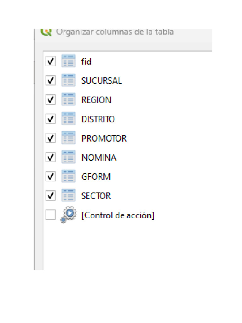Enable the Control de acción checkbox
Image resolution: width=242 pixels, height=323 pixels.
click(50, 215)
